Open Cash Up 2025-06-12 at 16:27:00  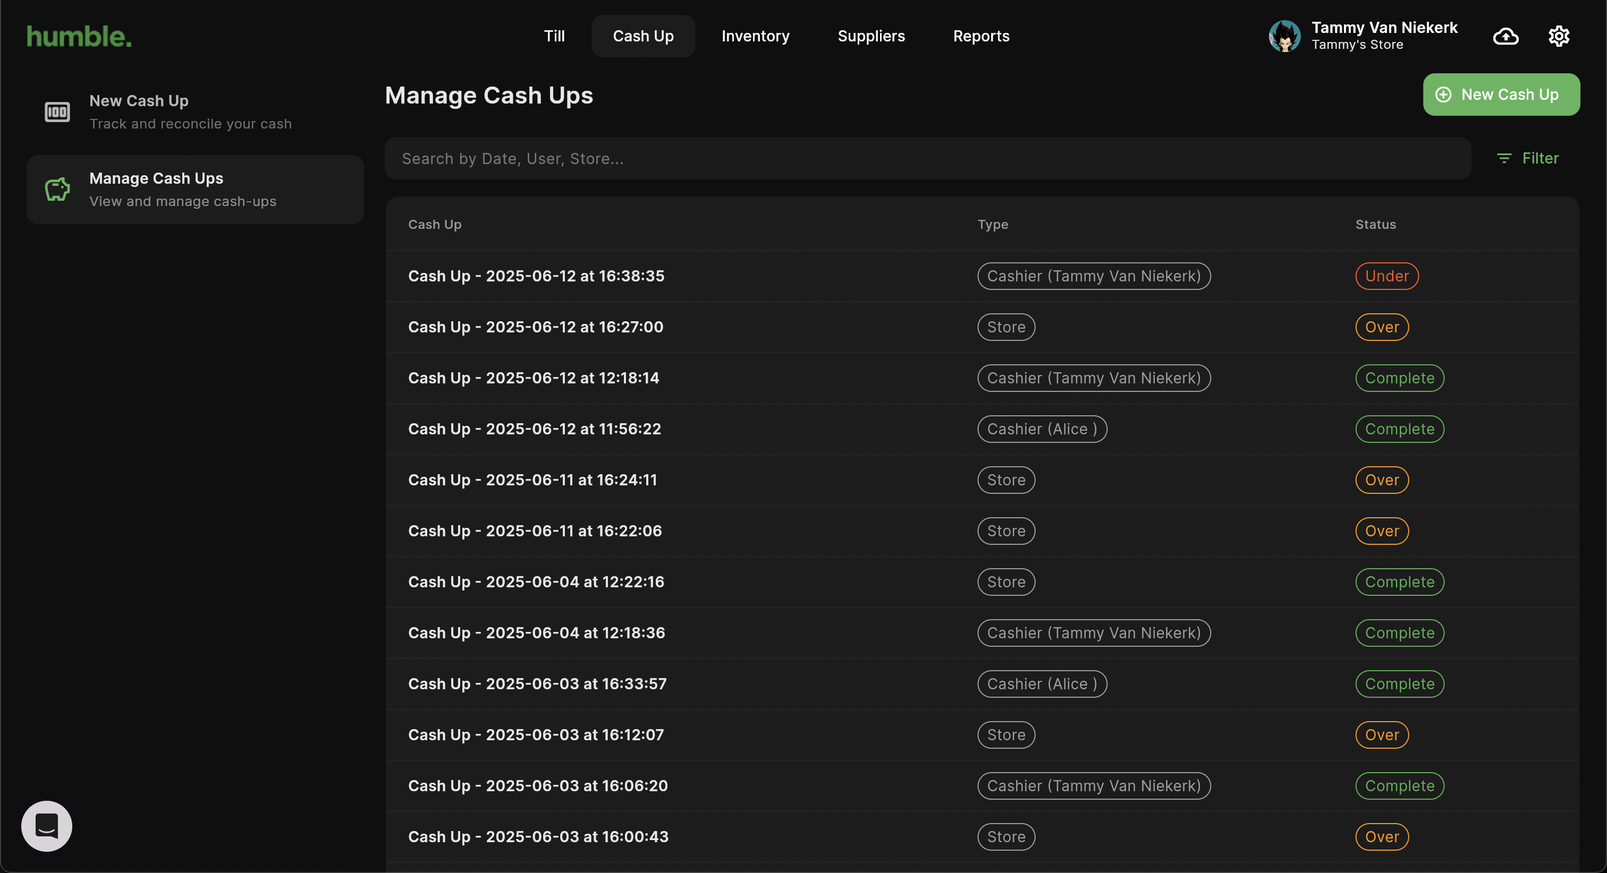click(x=982, y=327)
